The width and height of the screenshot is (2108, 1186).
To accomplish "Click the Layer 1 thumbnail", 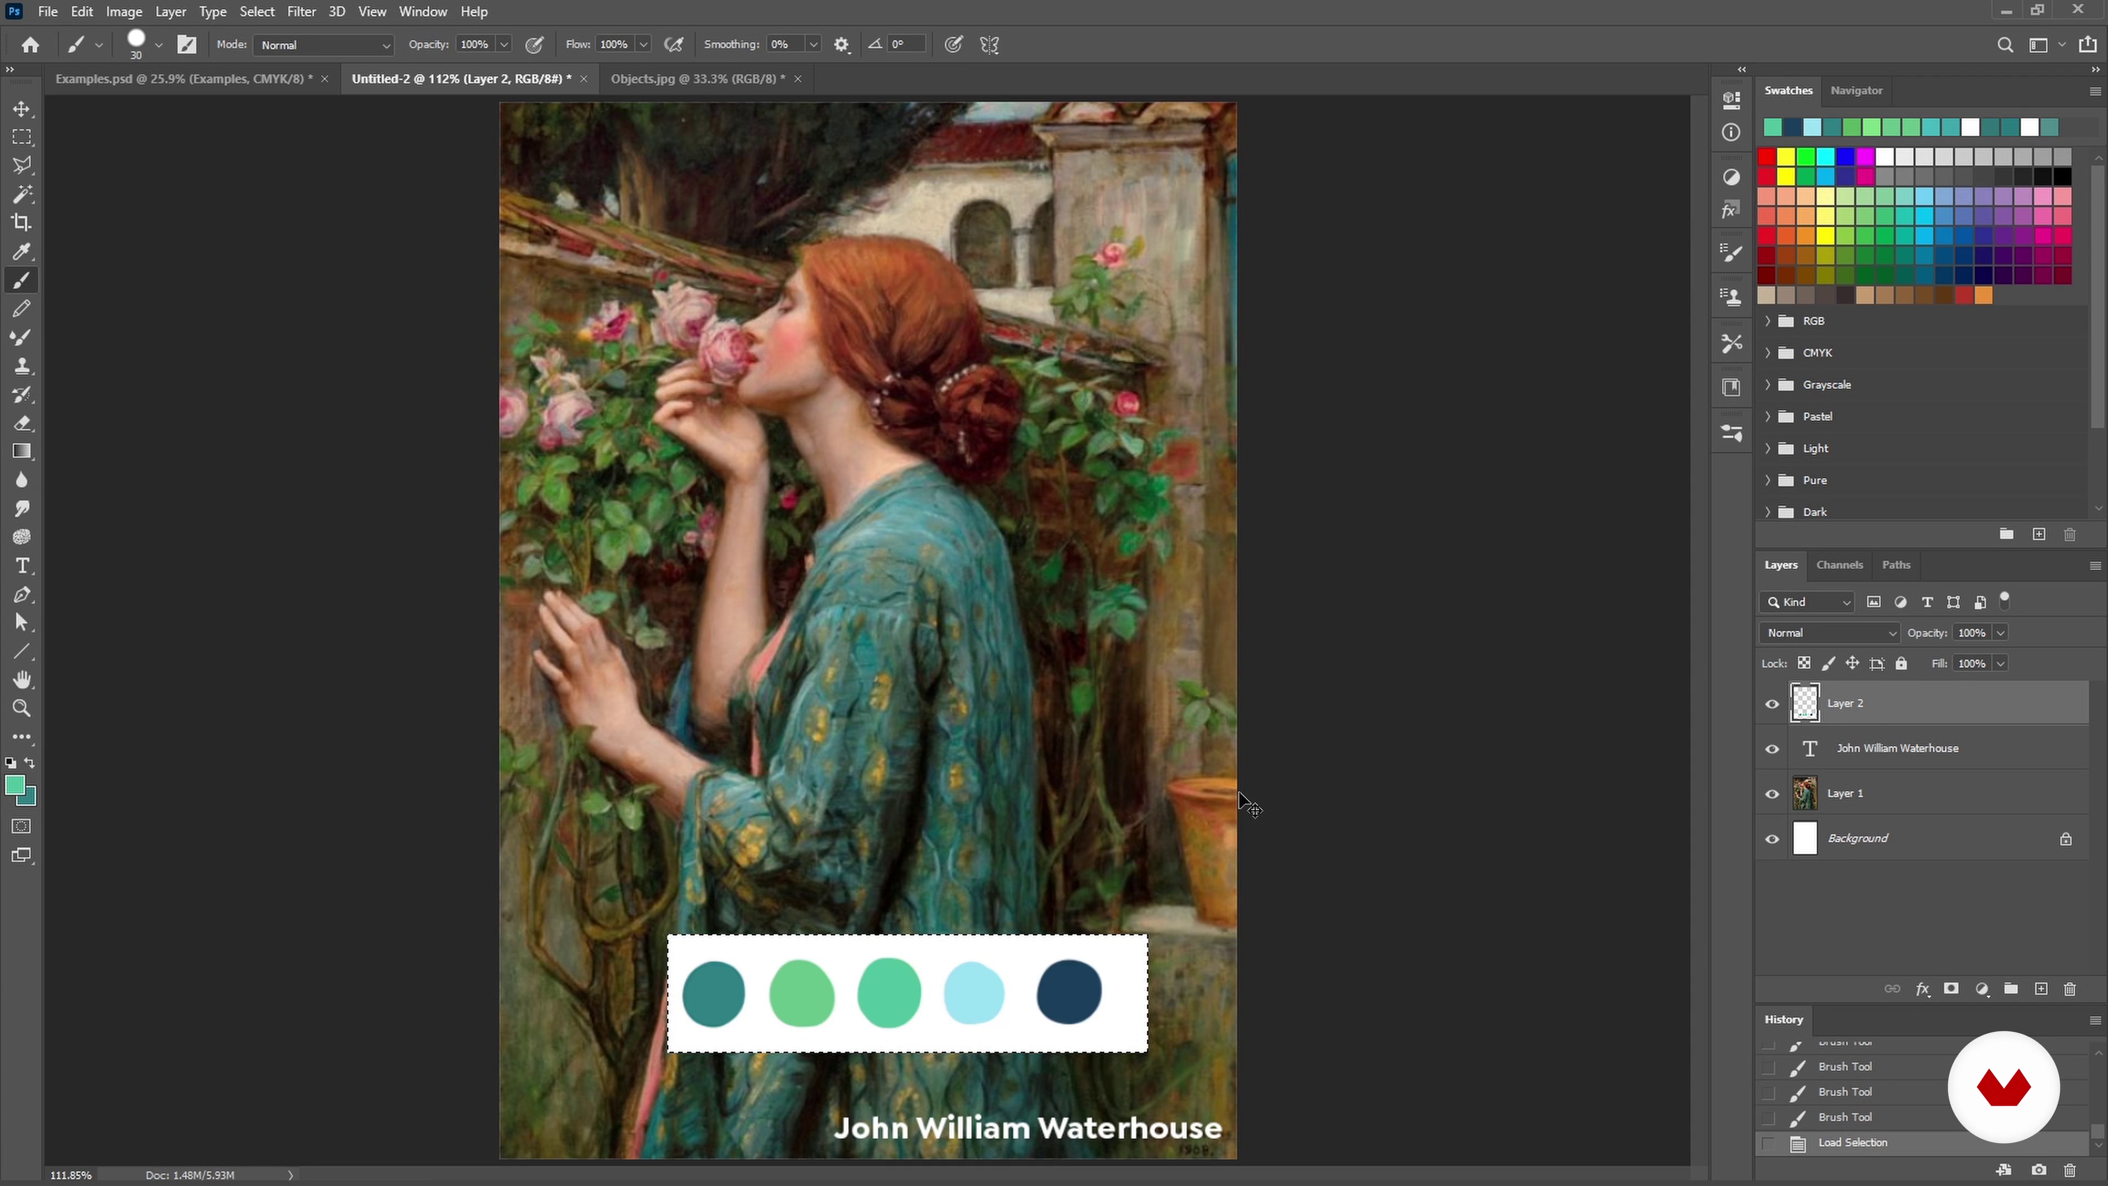I will coord(1804,794).
